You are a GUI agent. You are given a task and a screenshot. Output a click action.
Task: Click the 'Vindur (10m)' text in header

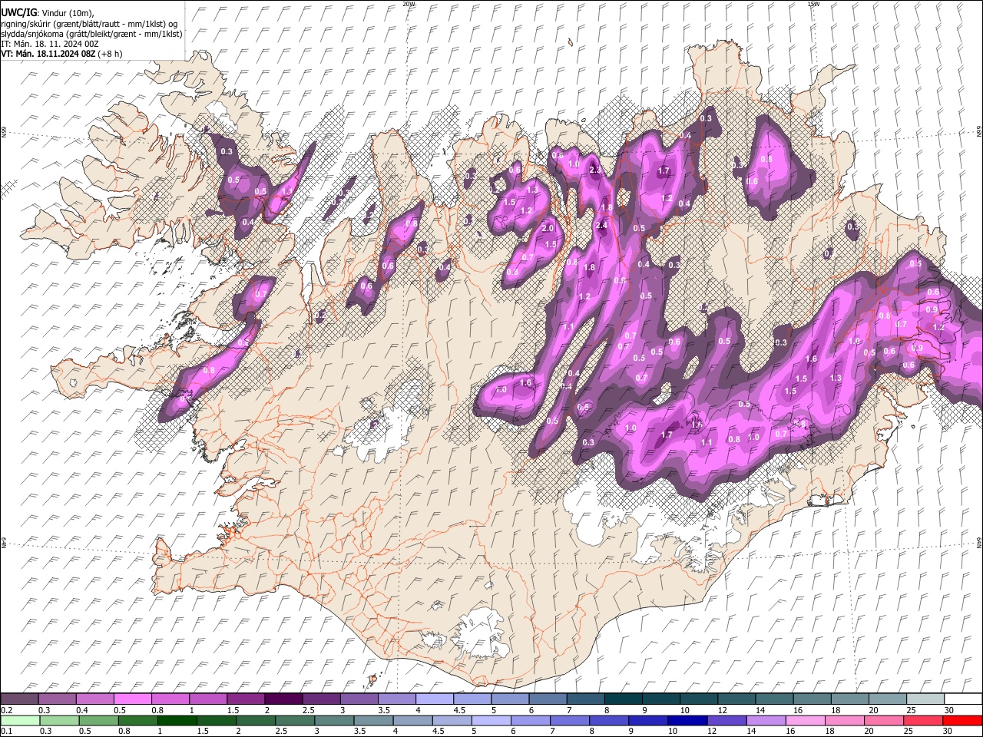pyautogui.click(x=67, y=13)
